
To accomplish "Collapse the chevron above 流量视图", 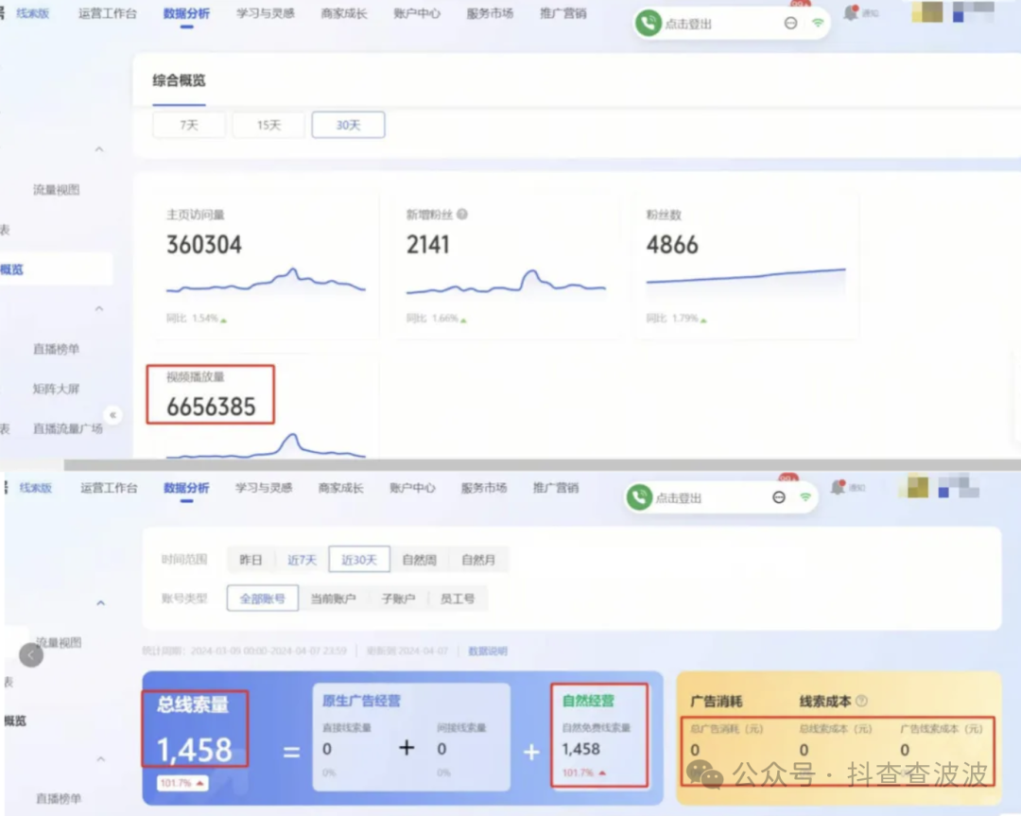I will (x=98, y=148).
